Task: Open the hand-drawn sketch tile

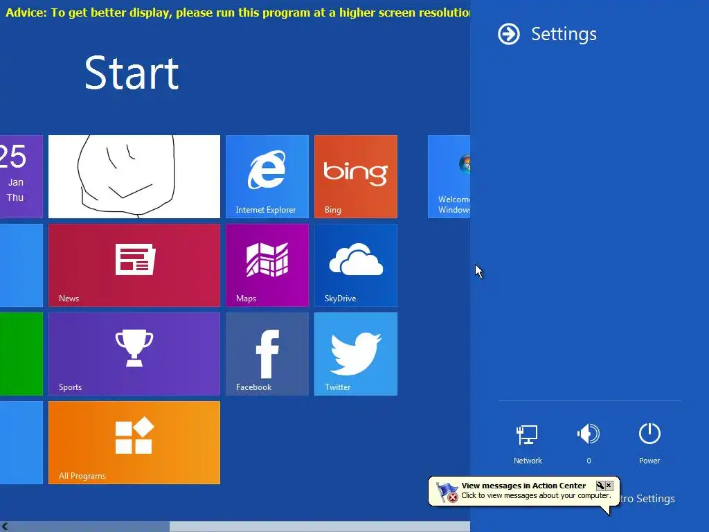Action: tap(134, 177)
